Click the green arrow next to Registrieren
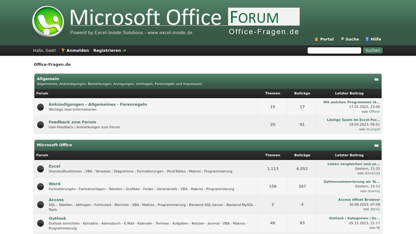416x234 pixels. coord(124,51)
